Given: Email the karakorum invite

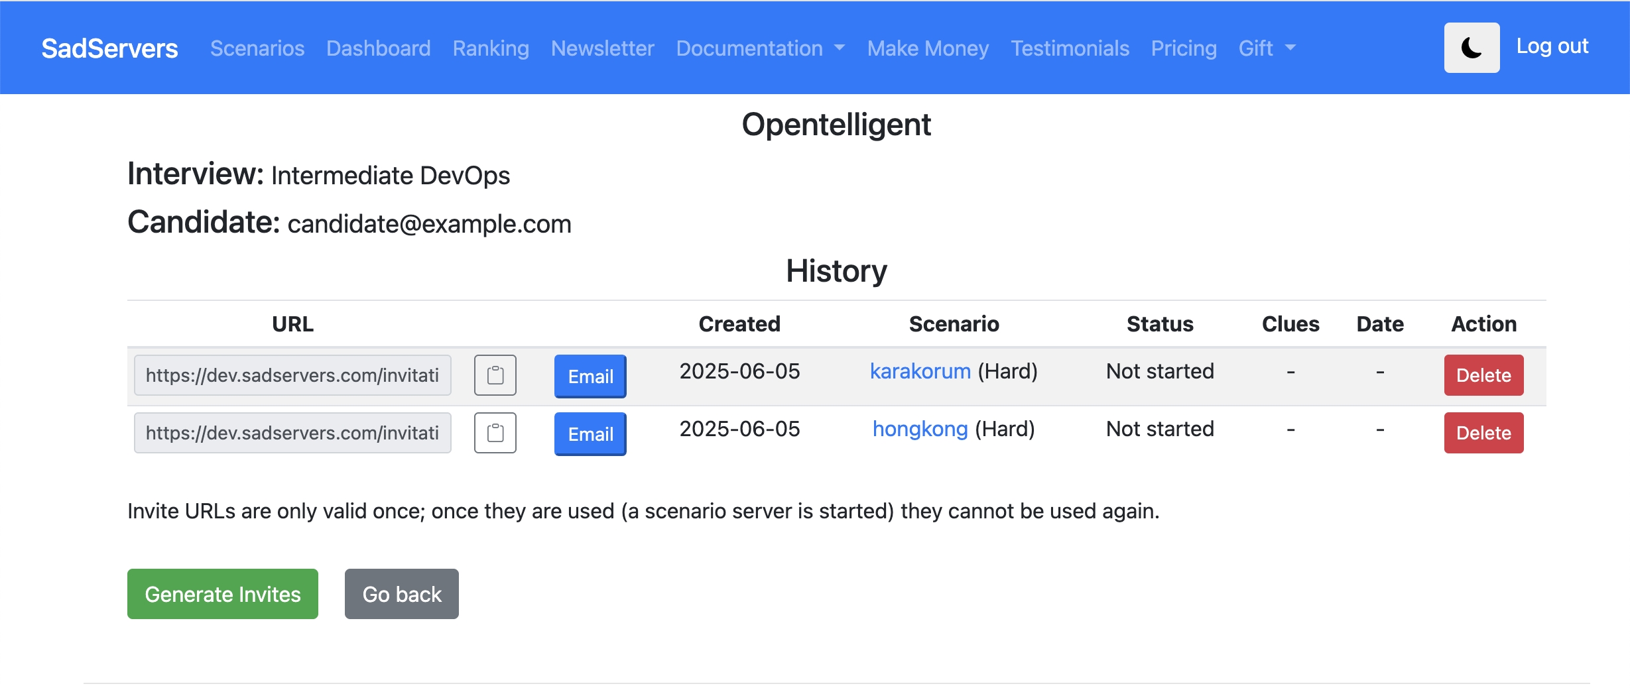Looking at the screenshot, I should [x=590, y=377].
